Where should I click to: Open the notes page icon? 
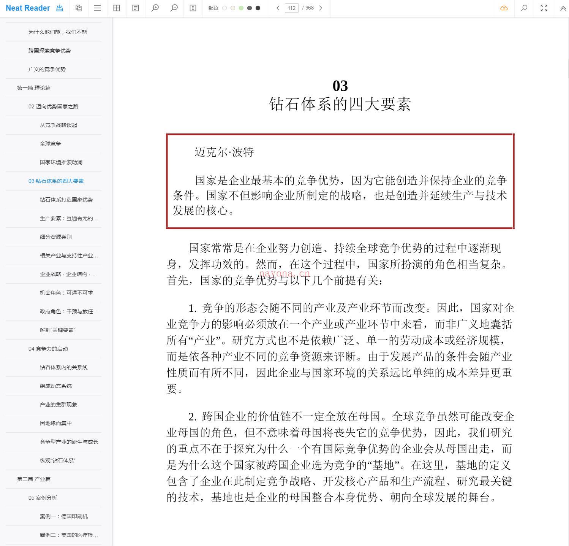[x=136, y=8]
